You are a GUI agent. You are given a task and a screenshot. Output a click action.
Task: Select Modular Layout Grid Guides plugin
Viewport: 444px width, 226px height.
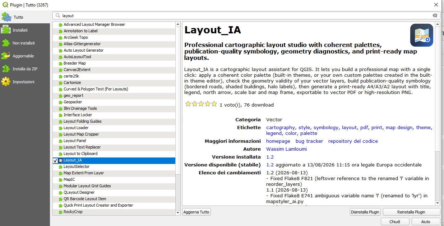114,186
